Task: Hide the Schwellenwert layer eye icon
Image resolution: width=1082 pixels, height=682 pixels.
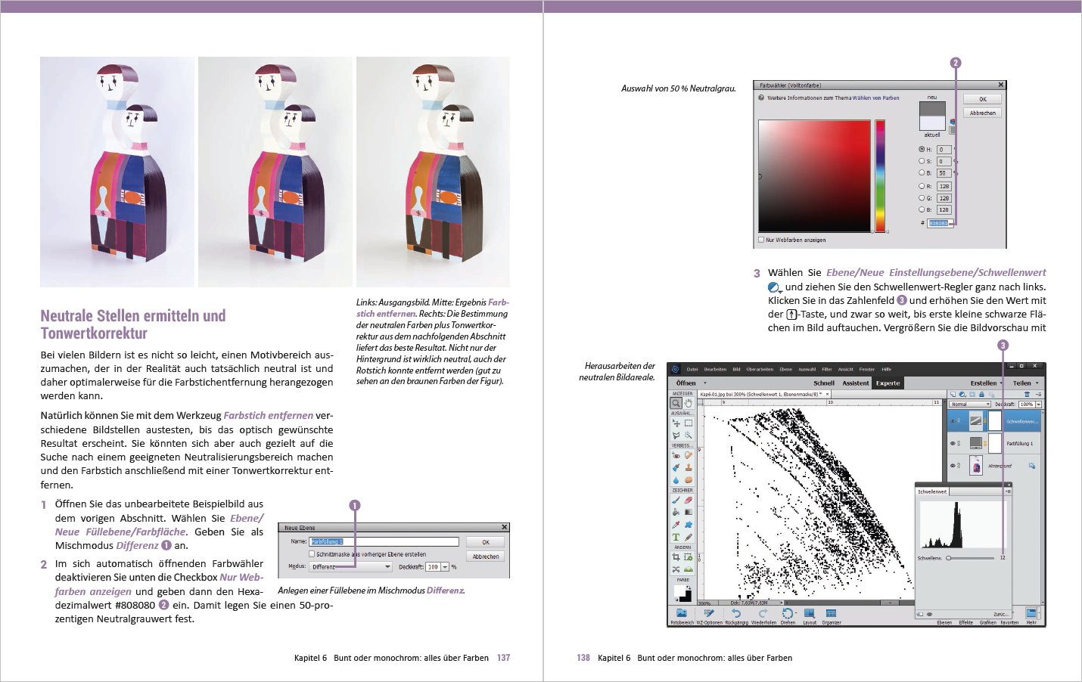Action: 953,420
